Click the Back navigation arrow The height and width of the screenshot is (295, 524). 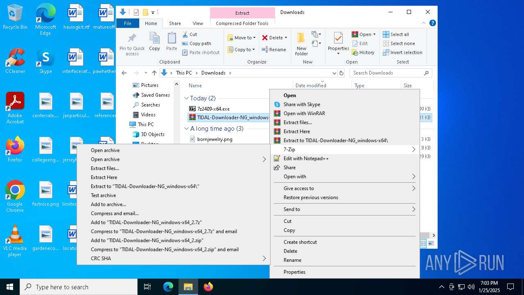pyautogui.click(x=124, y=73)
